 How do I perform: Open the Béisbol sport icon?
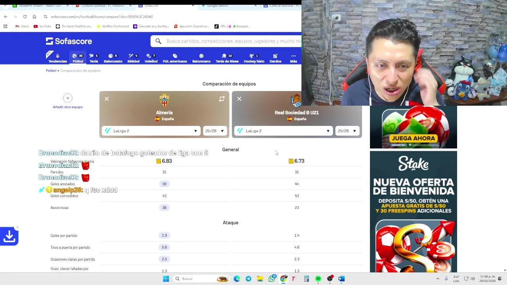click(133, 58)
